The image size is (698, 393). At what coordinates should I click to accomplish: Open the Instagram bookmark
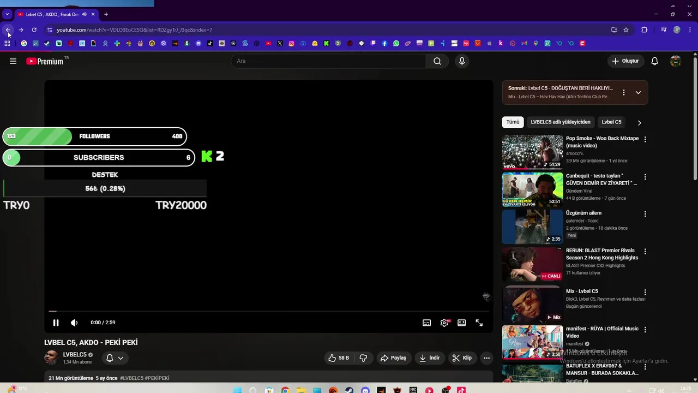[292, 43]
